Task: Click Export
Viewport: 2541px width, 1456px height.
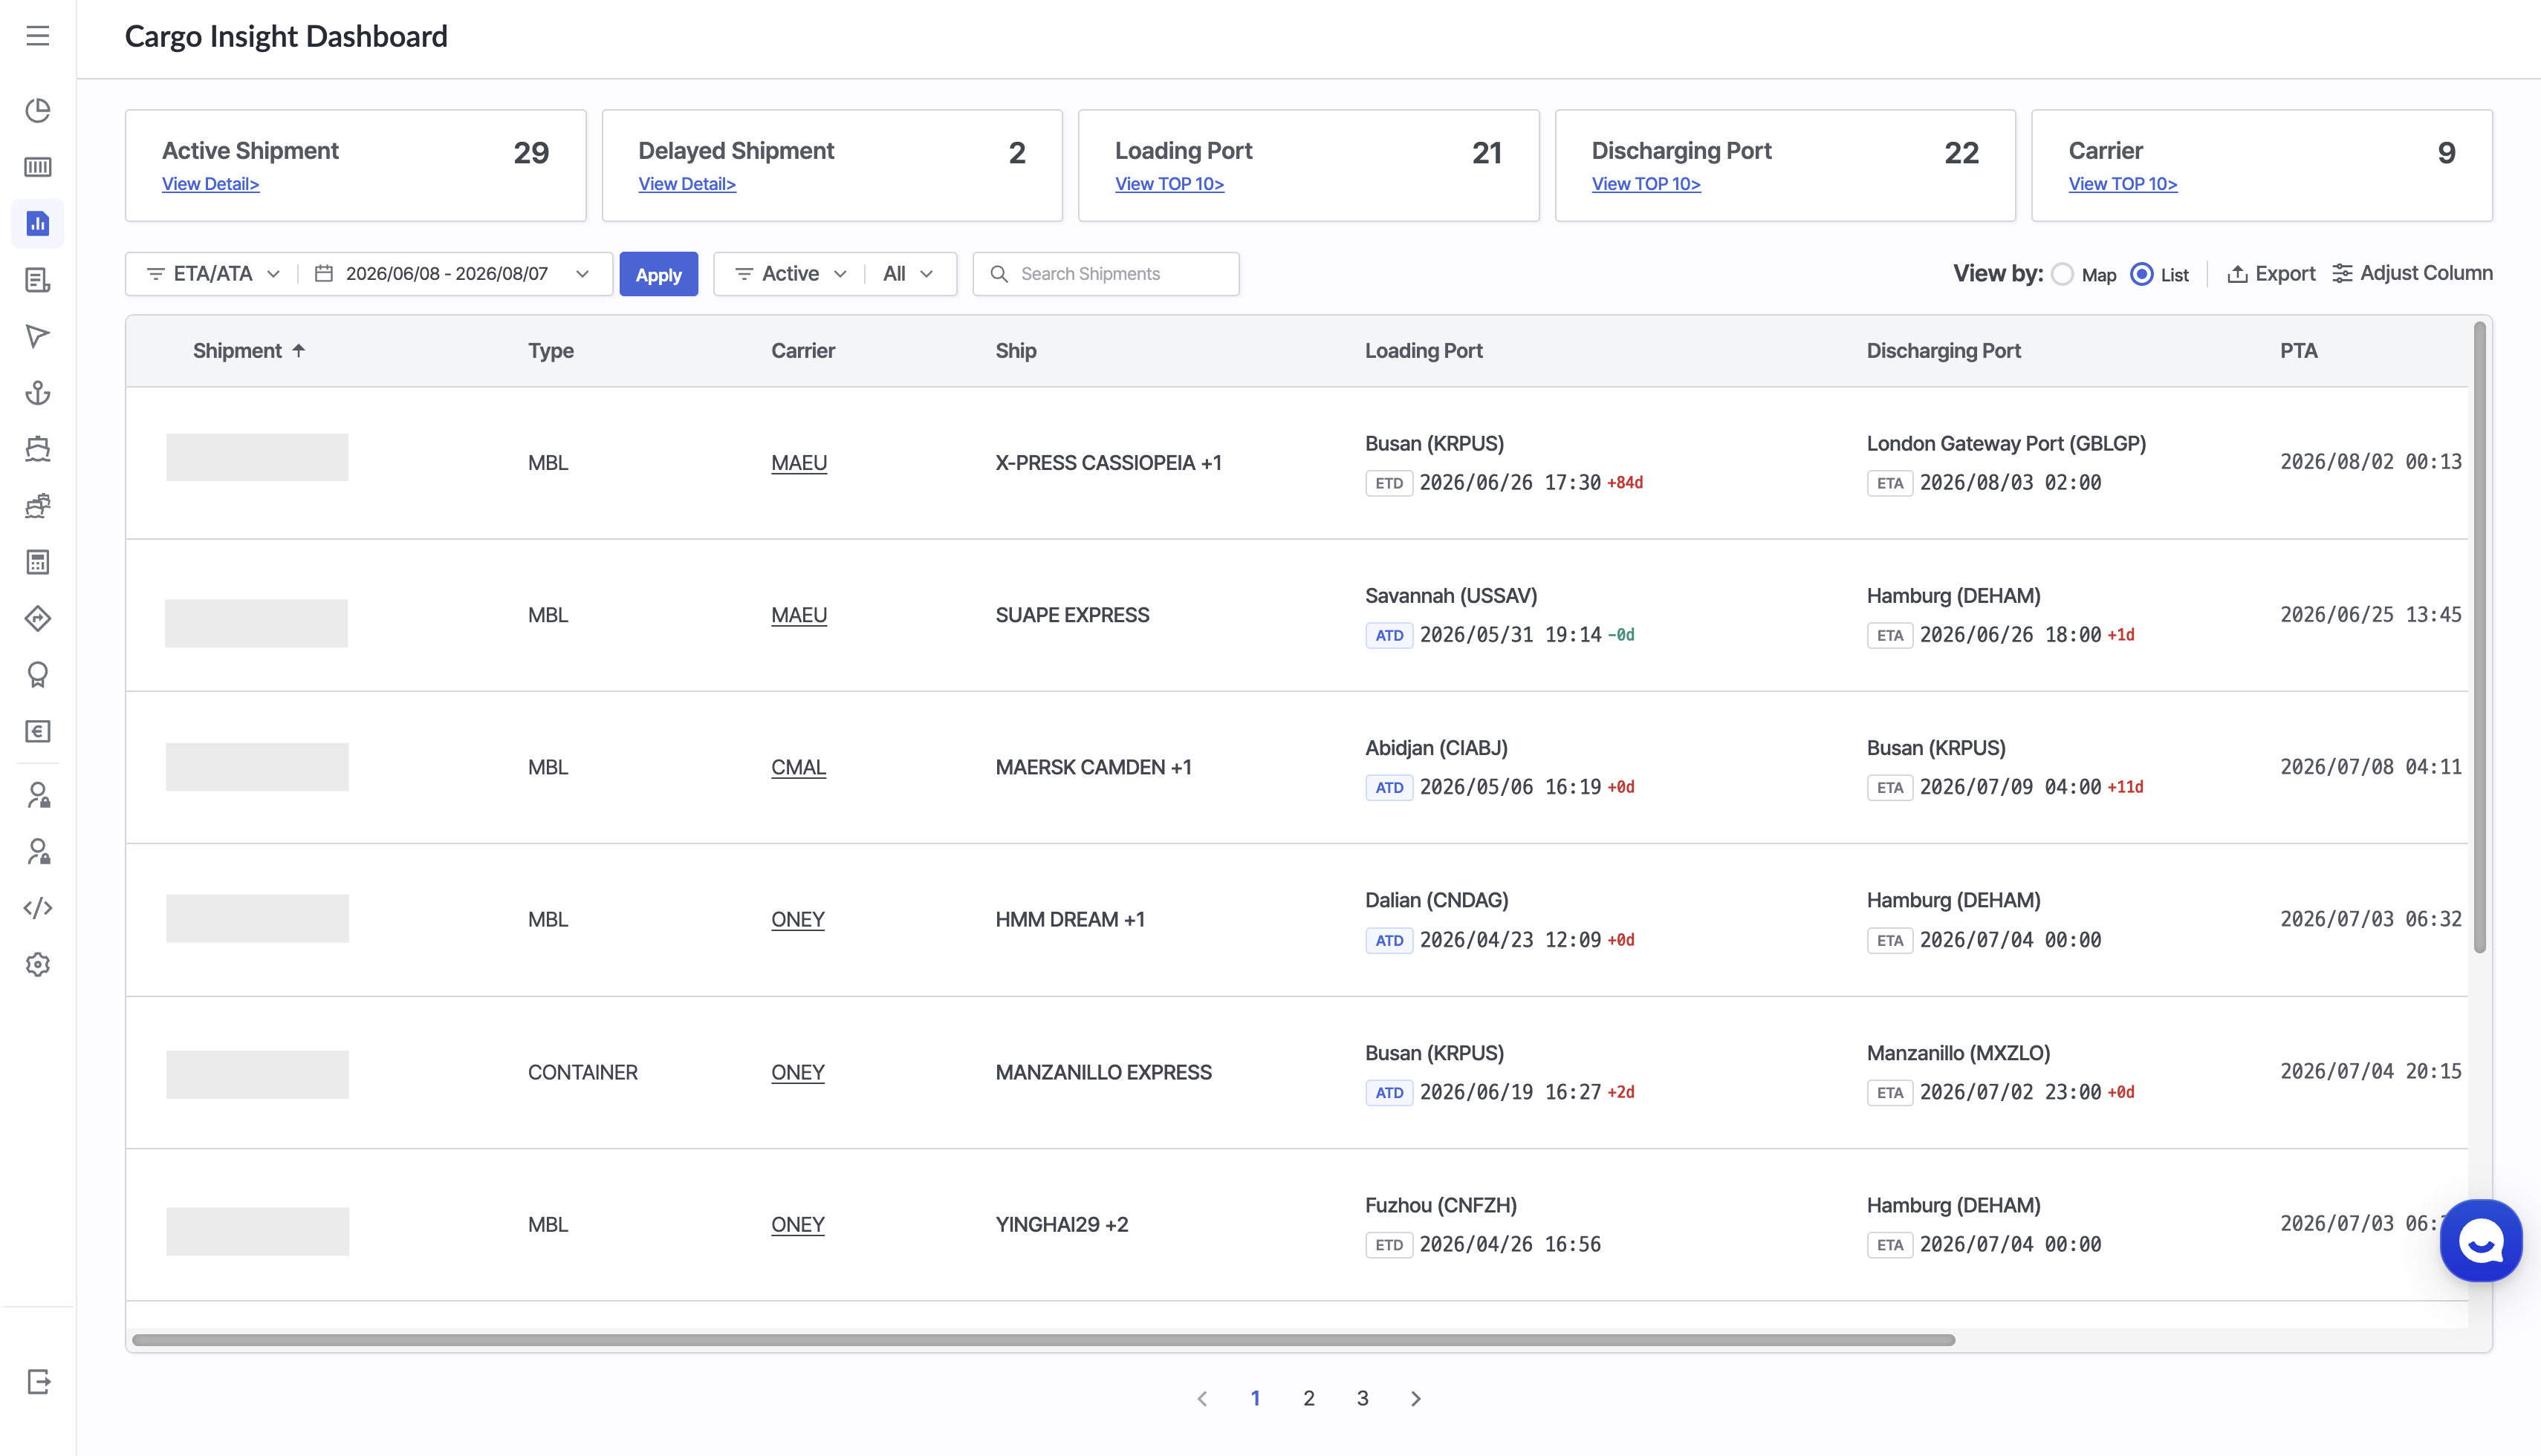Action: coord(2271,274)
